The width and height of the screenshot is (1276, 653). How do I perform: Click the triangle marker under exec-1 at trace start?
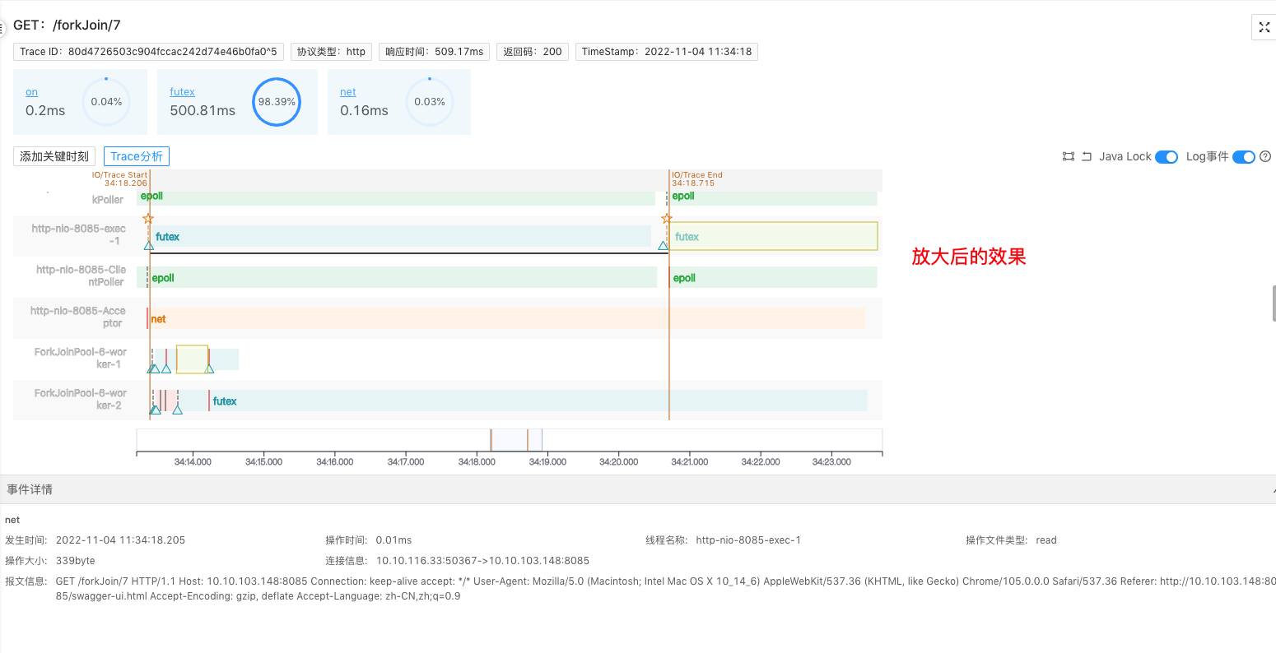(x=149, y=245)
